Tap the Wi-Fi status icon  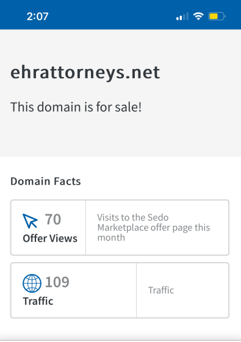tap(198, 16)
